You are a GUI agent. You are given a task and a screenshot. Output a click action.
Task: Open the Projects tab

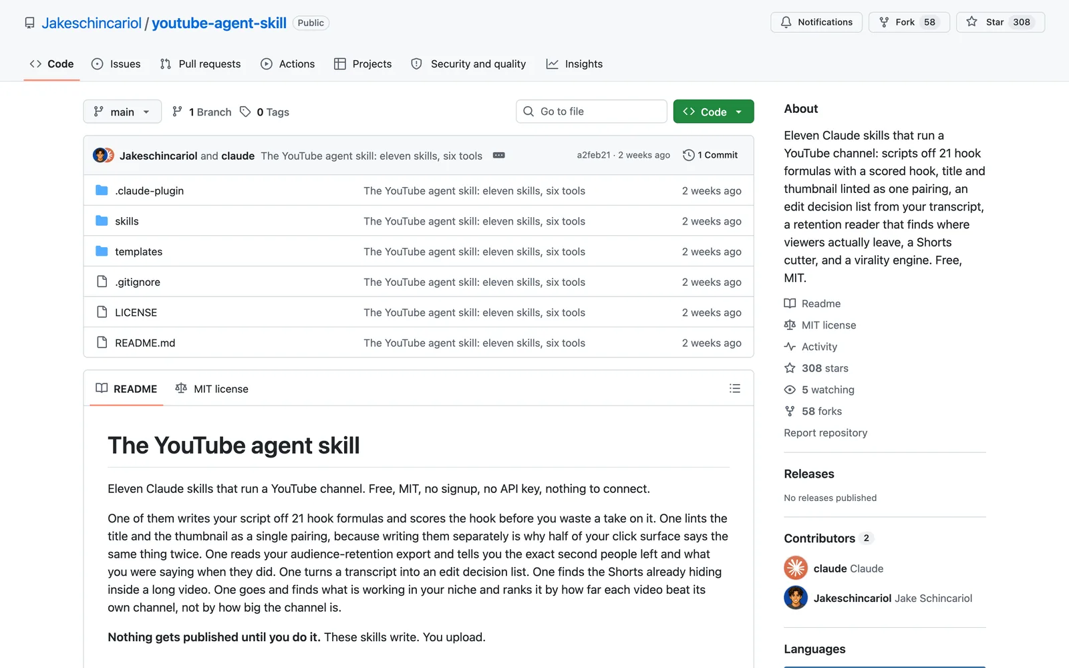pos(363,63)
